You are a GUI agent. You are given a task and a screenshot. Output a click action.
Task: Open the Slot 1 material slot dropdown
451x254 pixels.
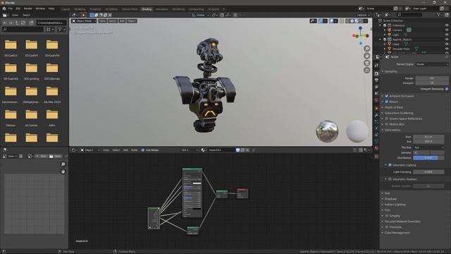(189, 150)
